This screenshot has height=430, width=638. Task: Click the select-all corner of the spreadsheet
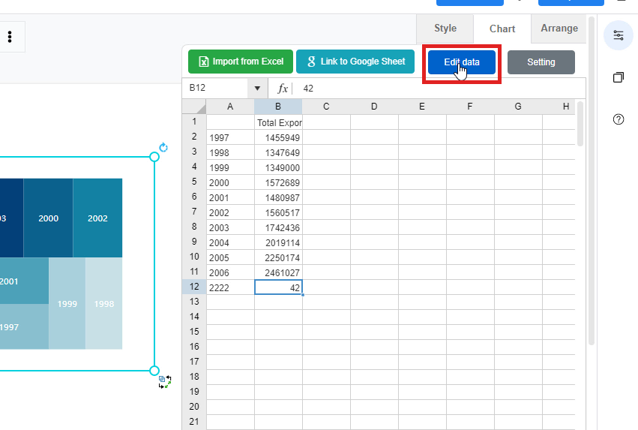[194, 107]
